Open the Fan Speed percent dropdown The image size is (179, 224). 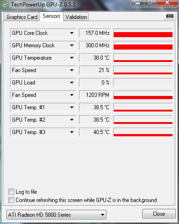[72, 70]
